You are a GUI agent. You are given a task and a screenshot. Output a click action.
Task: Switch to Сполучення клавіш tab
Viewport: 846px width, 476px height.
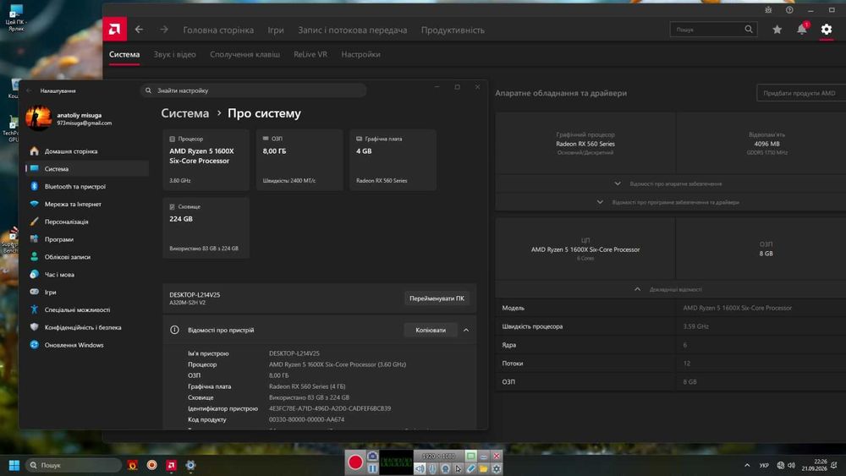245,54
